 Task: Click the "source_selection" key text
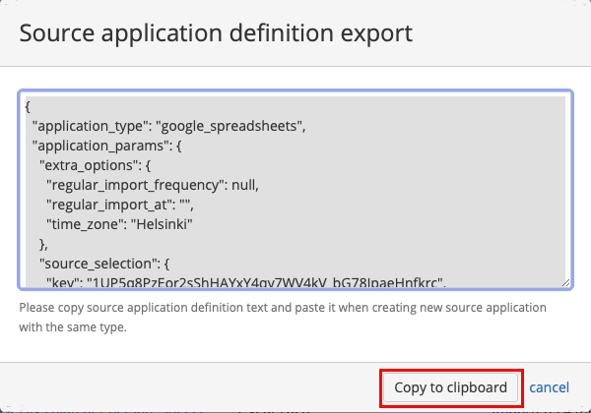pos(102,264)
